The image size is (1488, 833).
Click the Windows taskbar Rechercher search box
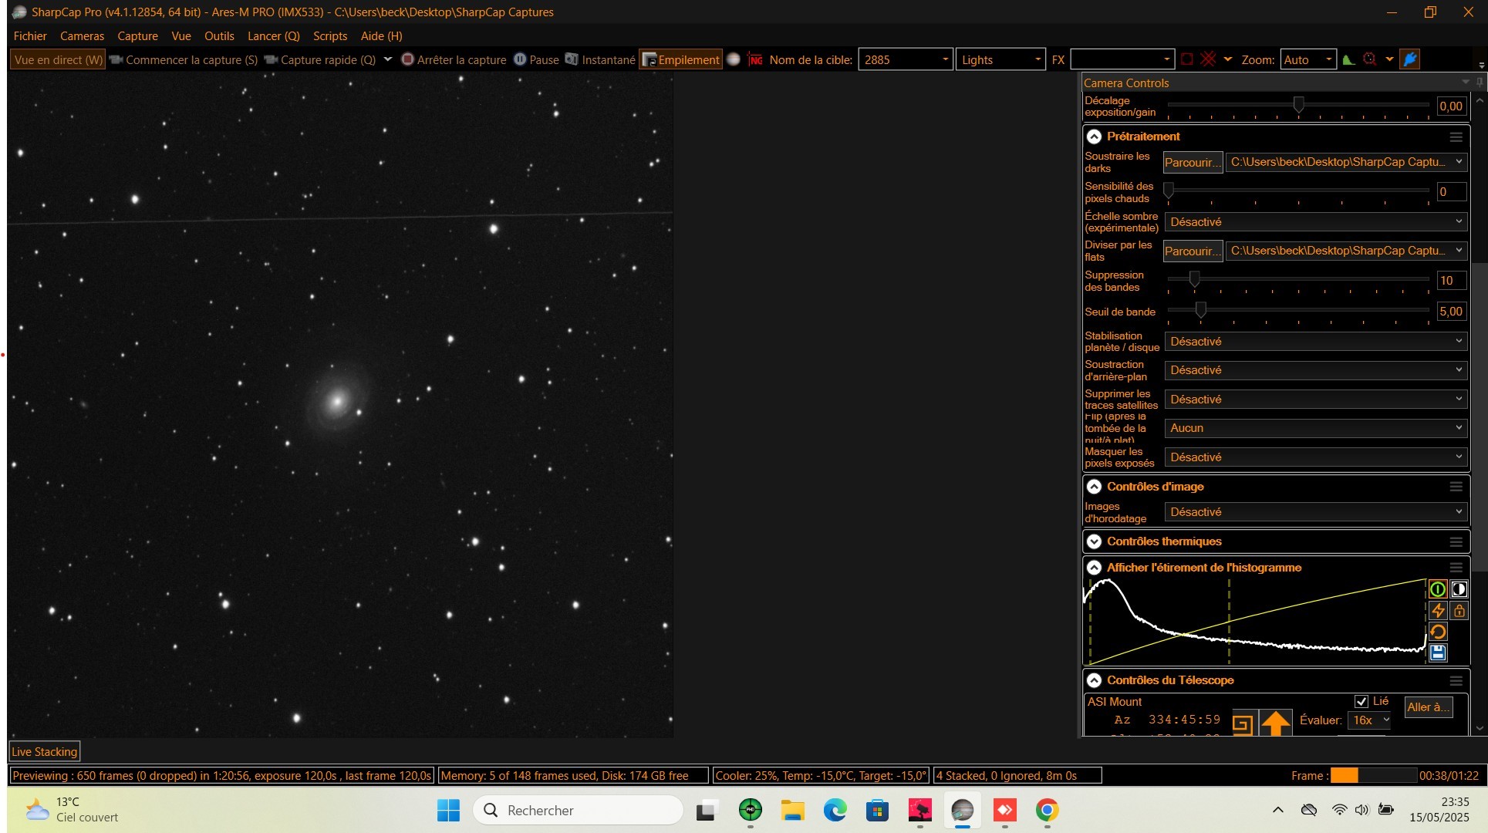click(579, 810)
